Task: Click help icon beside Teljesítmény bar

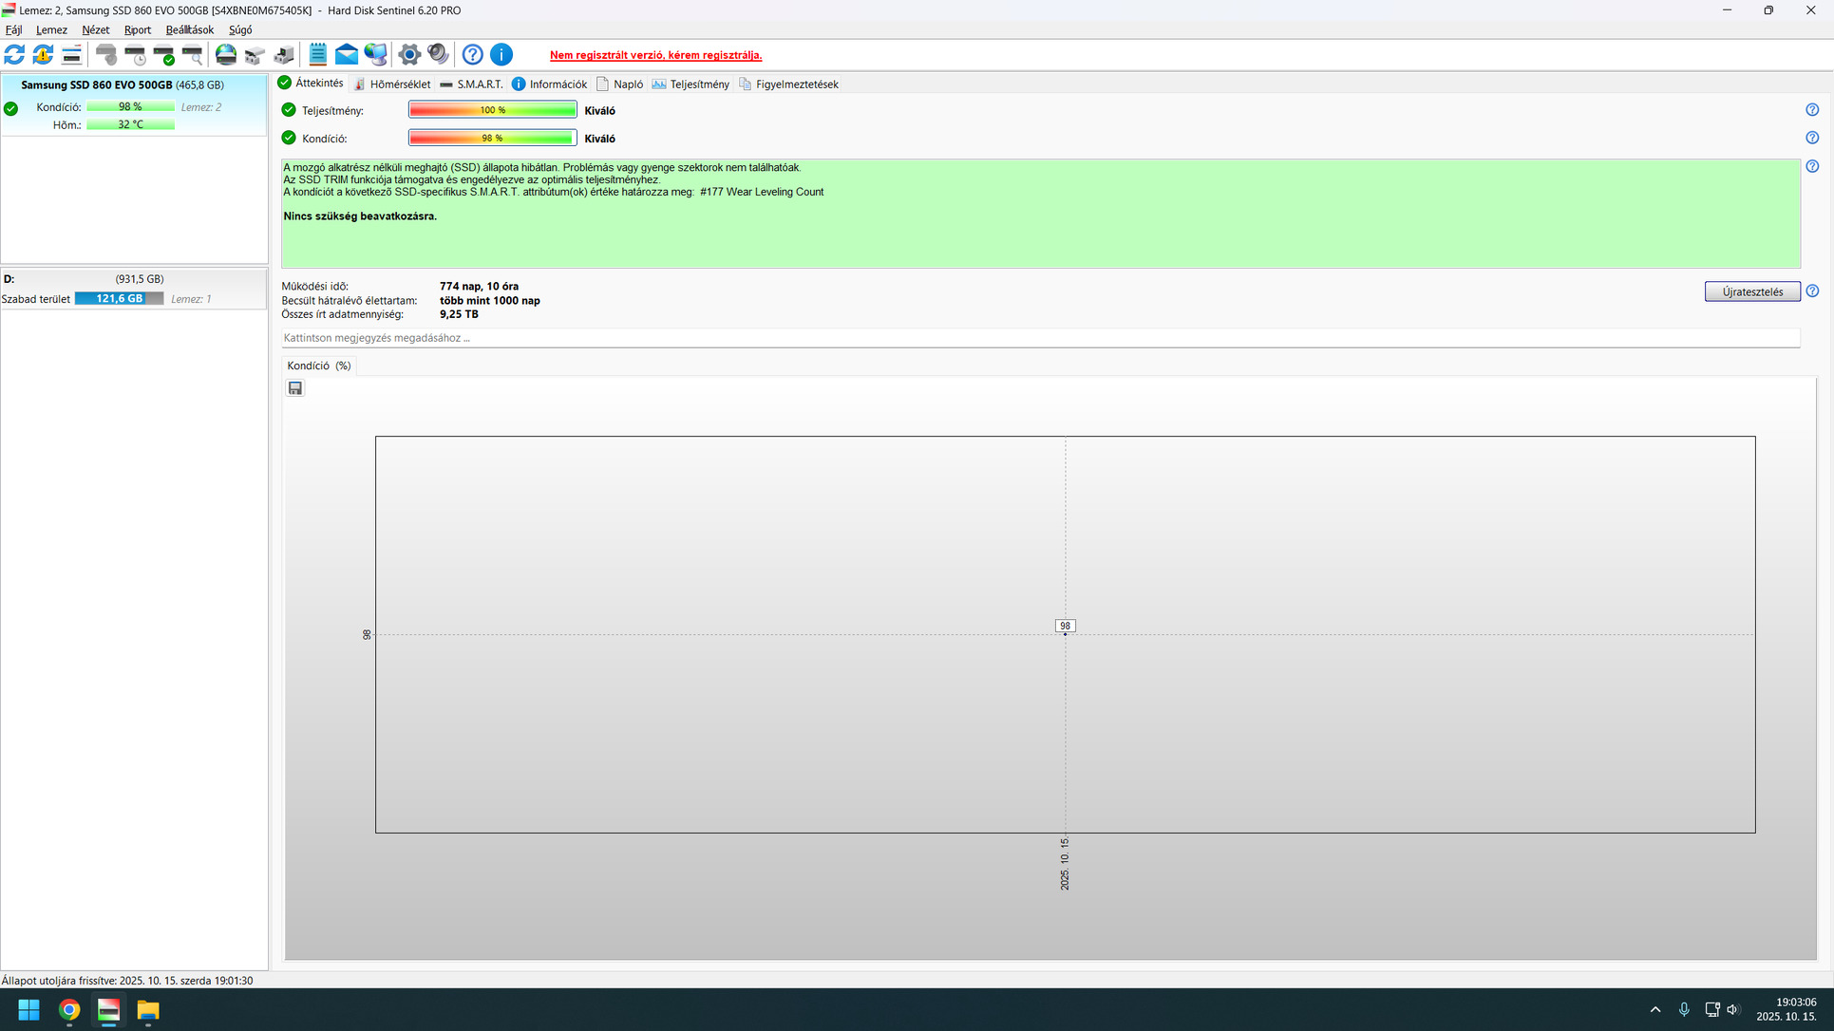Action: 1812,110
